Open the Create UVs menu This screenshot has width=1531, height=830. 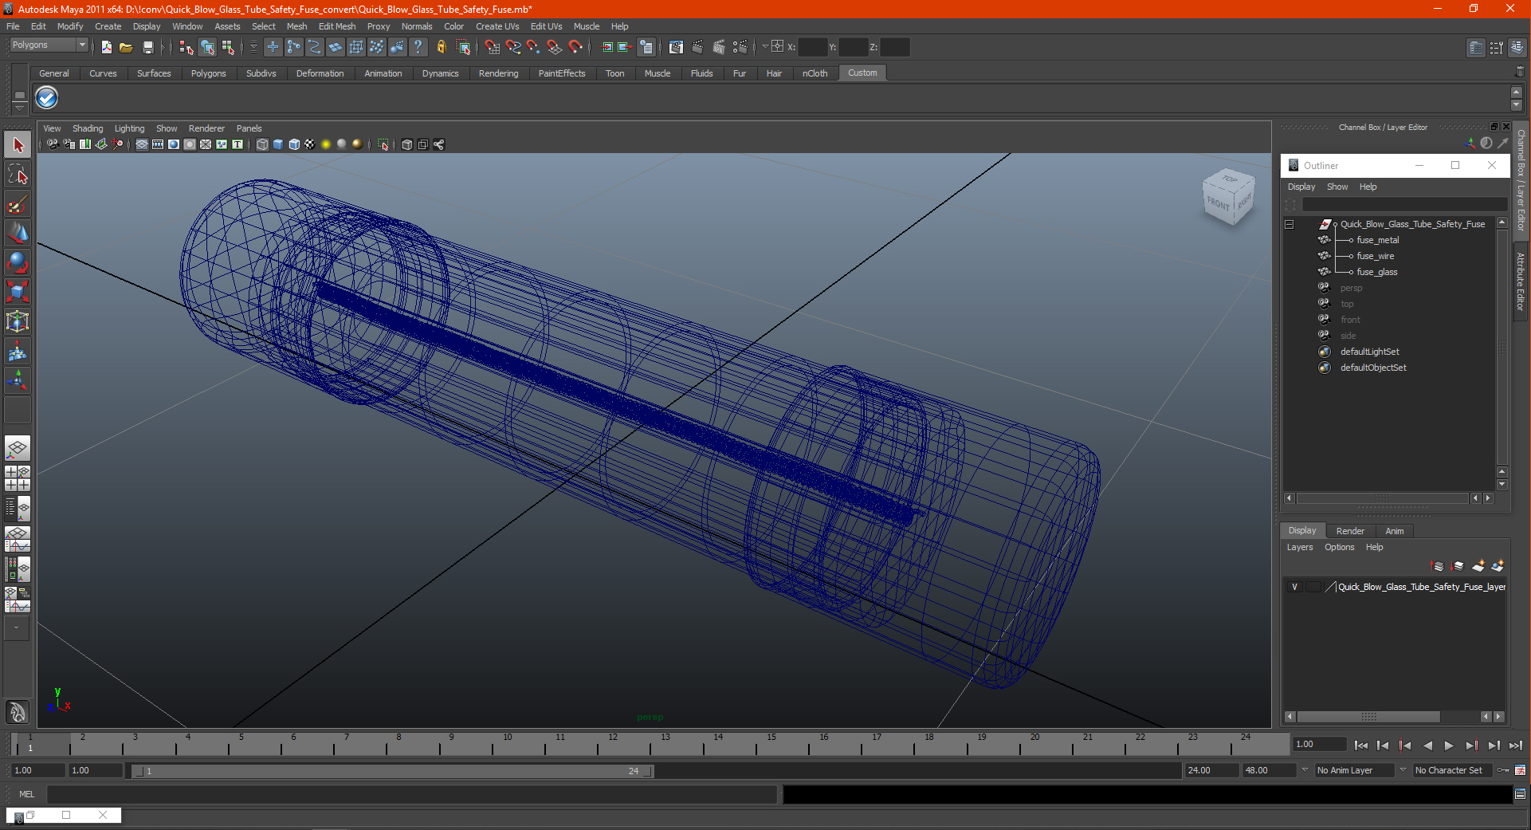(497, 26)
